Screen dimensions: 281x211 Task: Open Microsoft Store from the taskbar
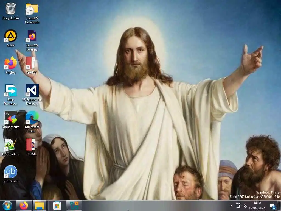pos(57,206)
